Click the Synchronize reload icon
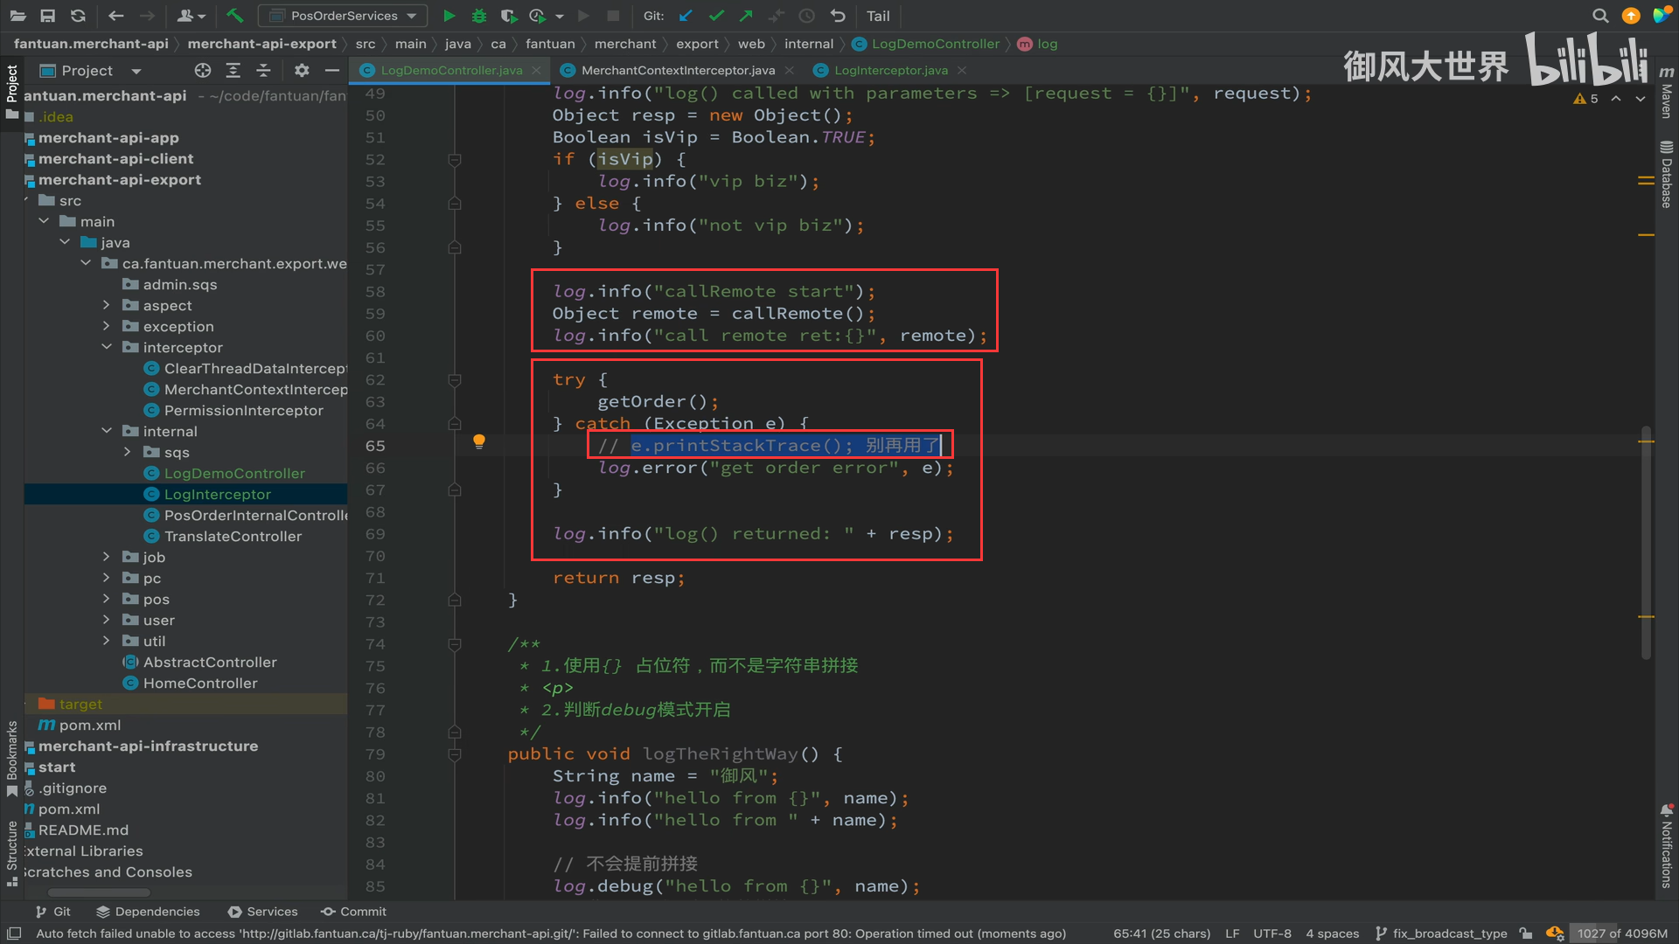 [x=78, y=16]
